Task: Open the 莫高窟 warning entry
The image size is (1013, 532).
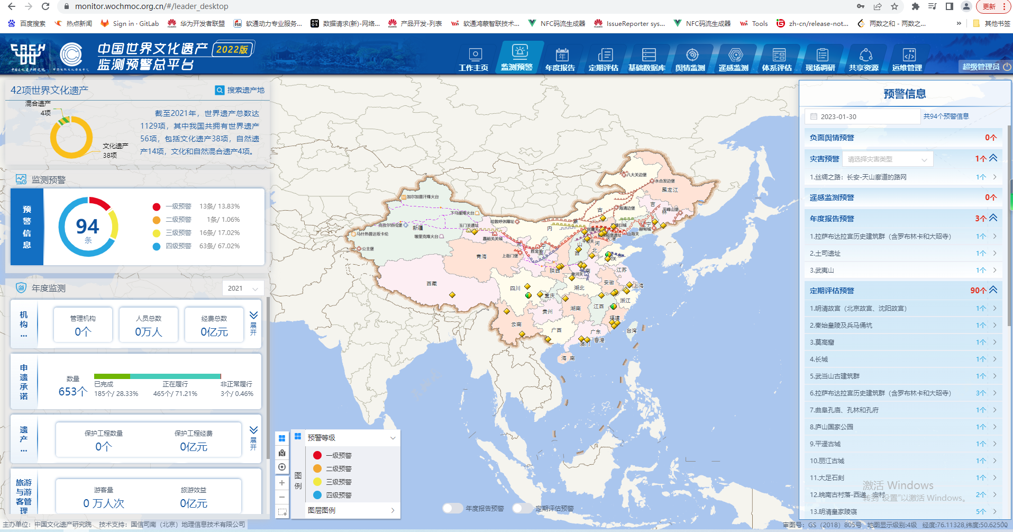Action: click(903, 342)
